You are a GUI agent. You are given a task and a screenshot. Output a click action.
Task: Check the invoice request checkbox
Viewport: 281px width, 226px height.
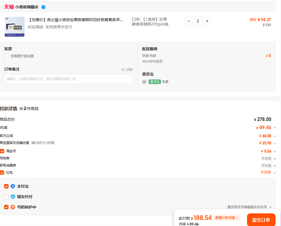point(7,56)
